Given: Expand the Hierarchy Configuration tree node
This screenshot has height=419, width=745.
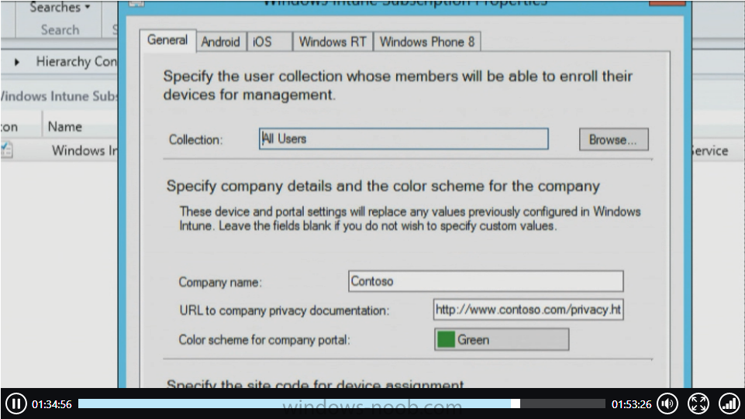Looking at the screenshot, I should click(x=17, y=62).
